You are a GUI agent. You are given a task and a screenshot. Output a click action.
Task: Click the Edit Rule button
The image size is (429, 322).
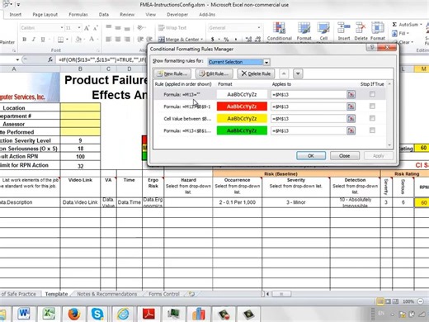coord(214,73)
